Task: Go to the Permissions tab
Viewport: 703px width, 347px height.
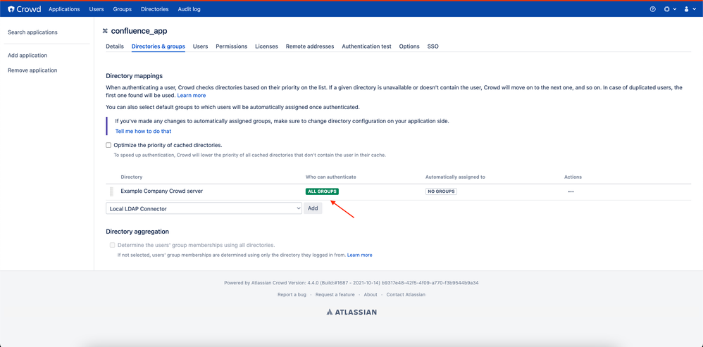Action: point(231,46)
